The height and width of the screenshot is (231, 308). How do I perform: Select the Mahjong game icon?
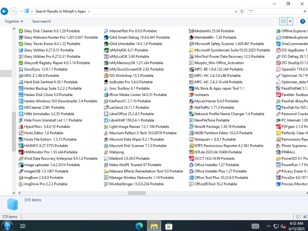click(106, 152)
